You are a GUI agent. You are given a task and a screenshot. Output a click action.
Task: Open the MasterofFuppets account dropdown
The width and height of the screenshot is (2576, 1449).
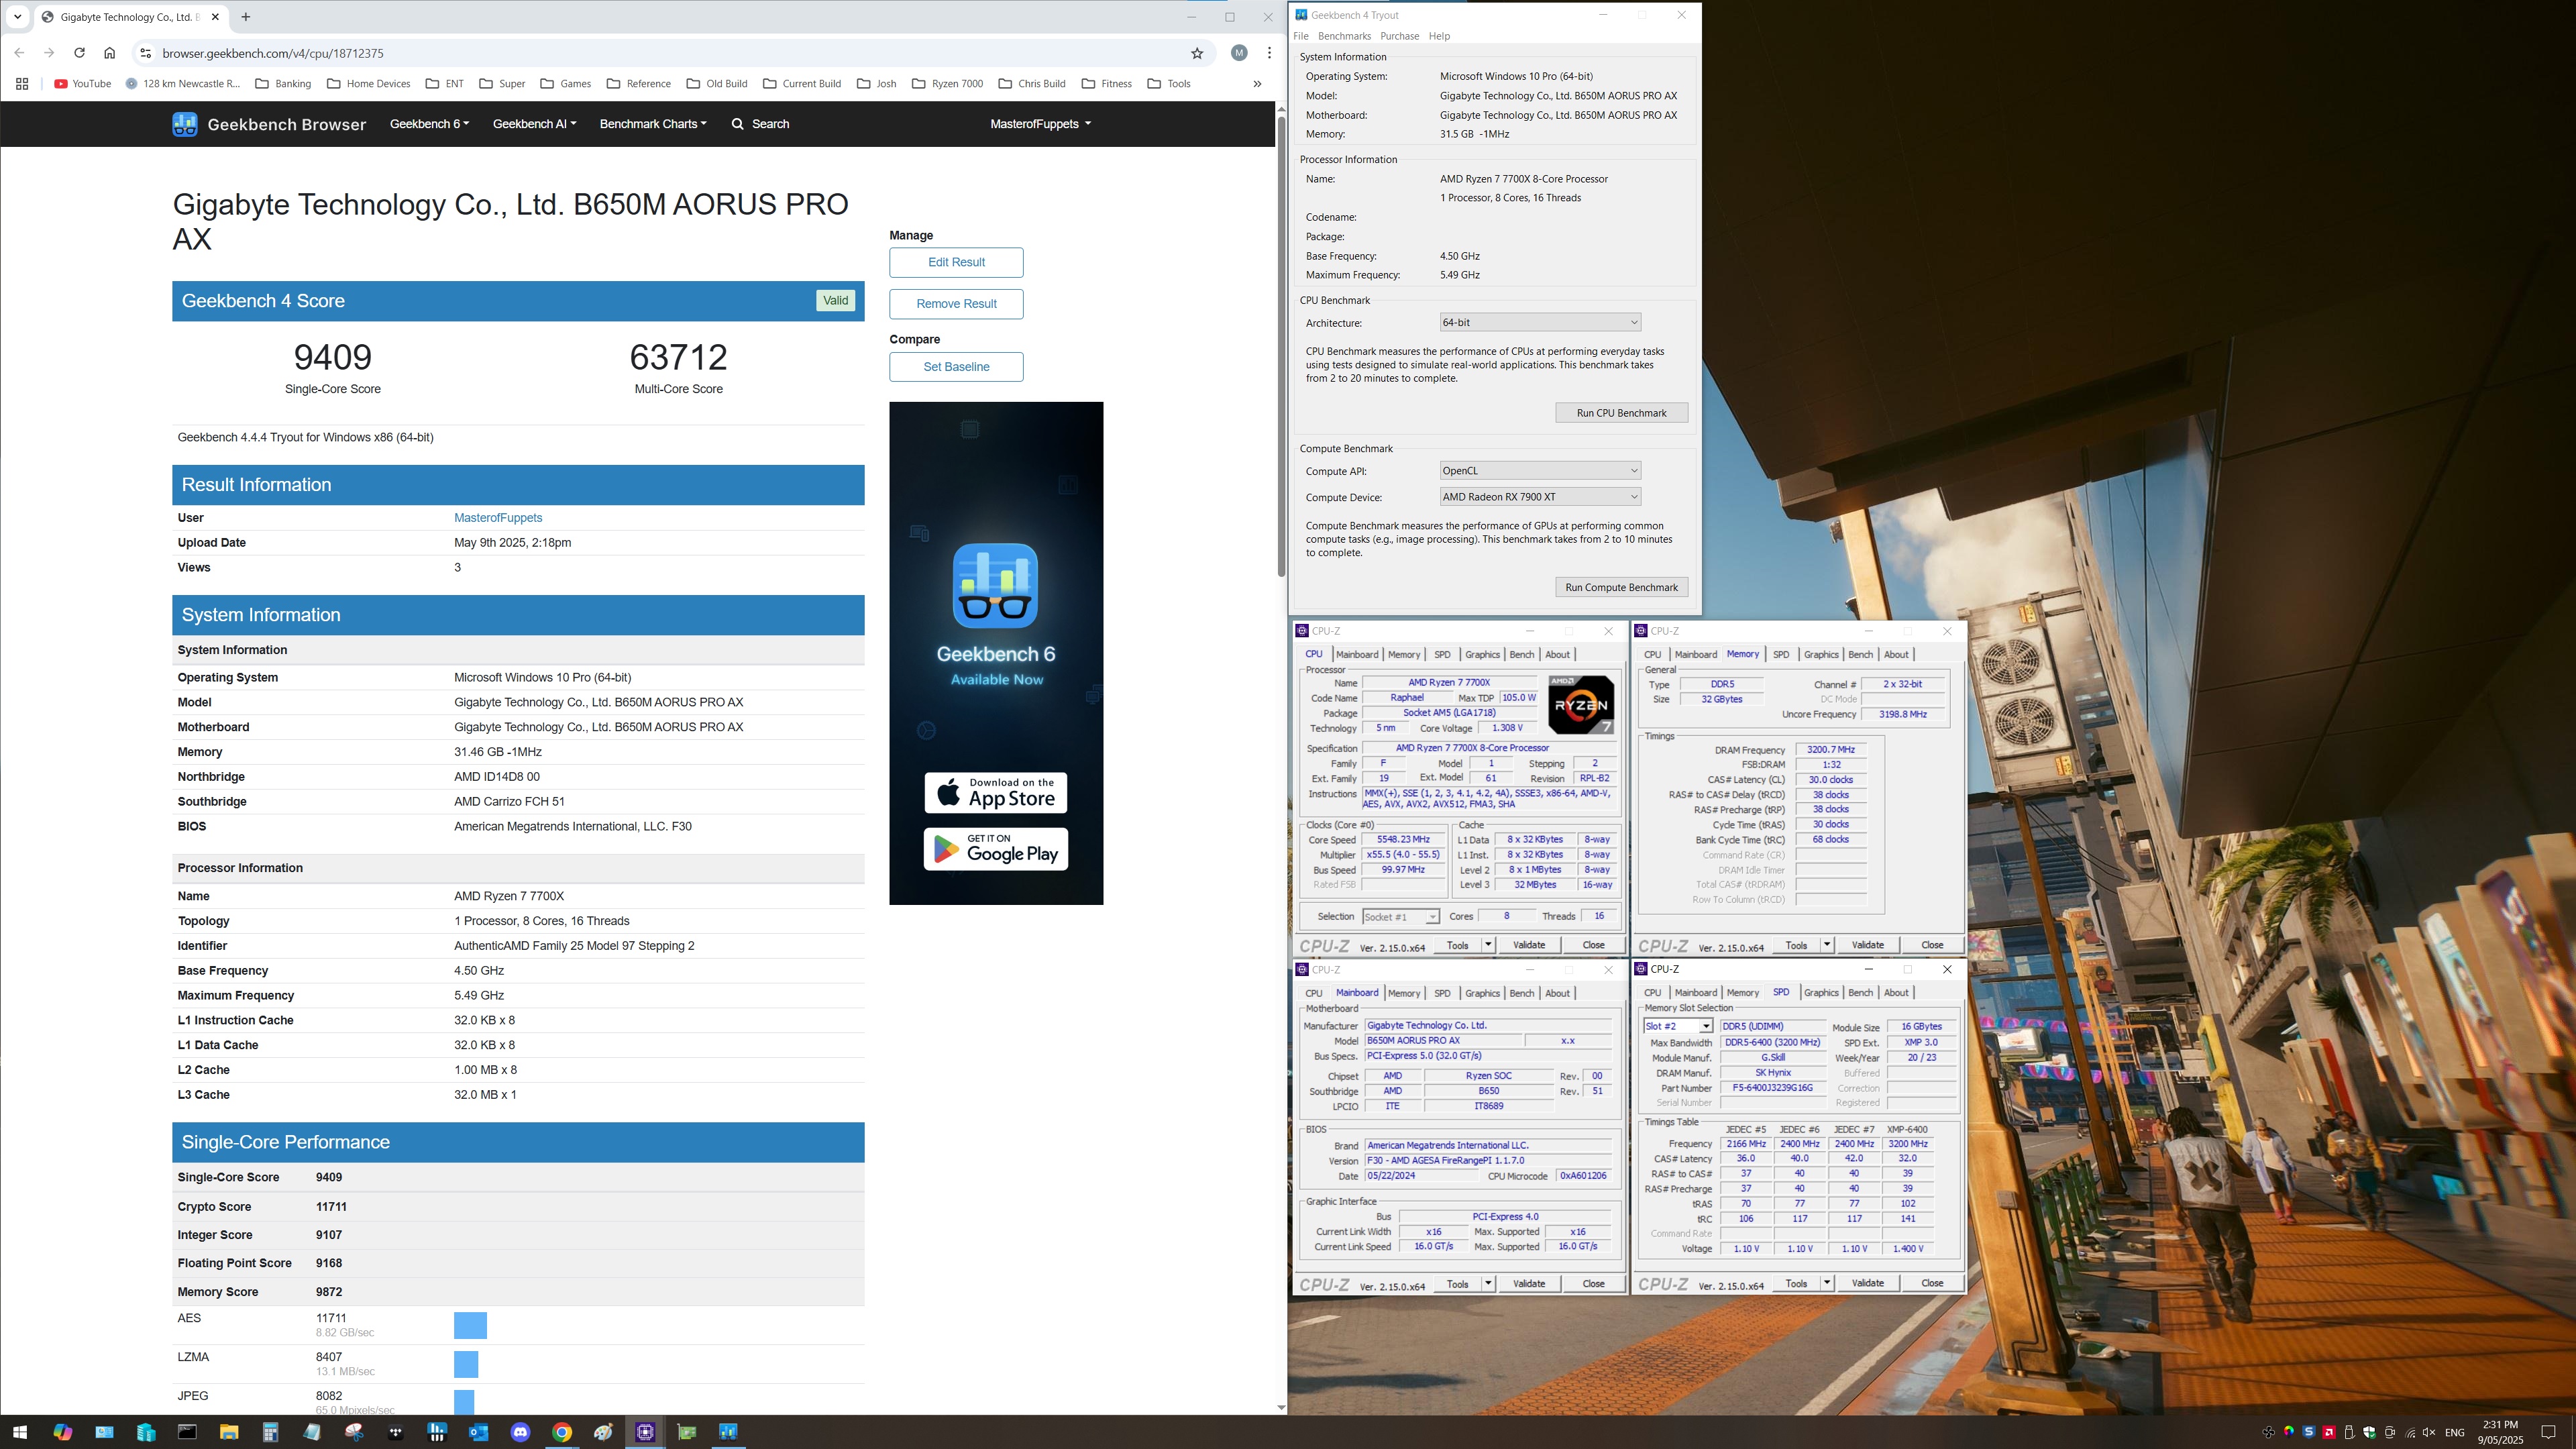tap(1040, 124)
